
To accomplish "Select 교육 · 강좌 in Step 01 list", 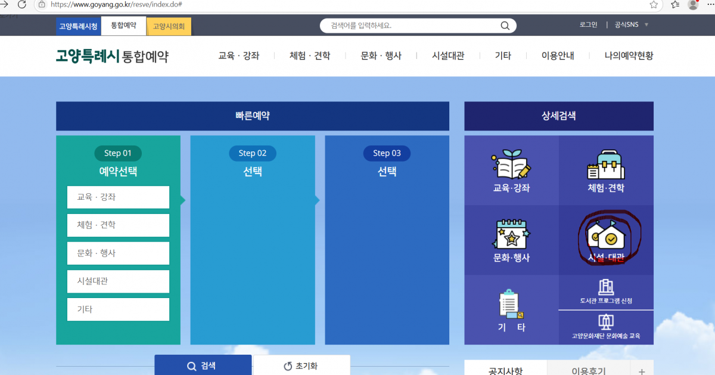I will (x=118, y=197).
